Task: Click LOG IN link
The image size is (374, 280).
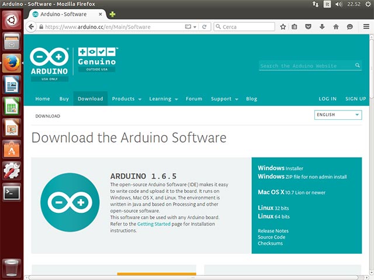Action: [327, 99]
